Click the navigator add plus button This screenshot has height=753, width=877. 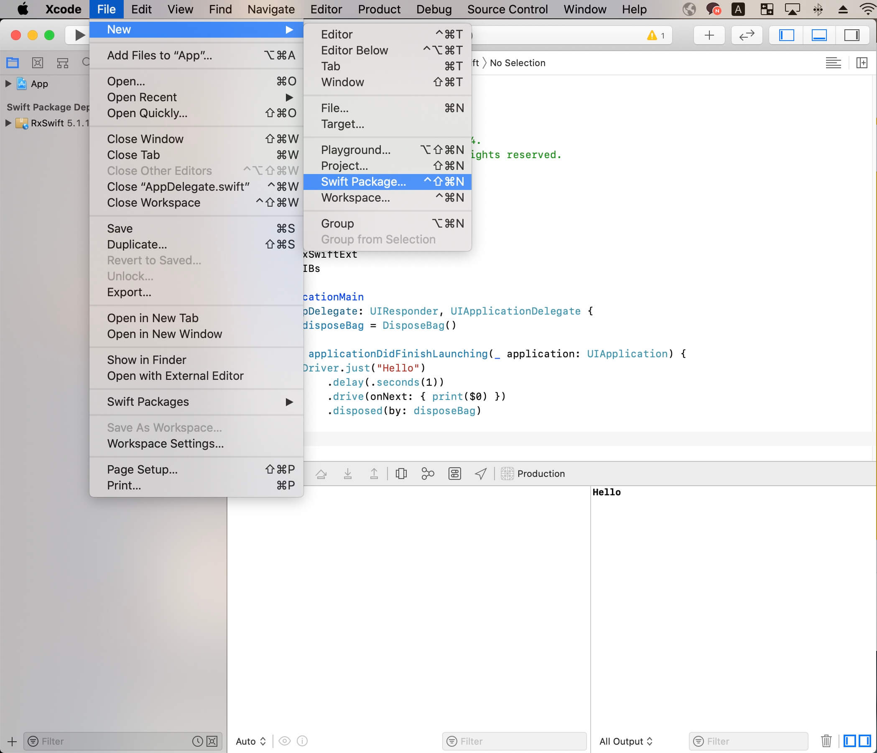tap(12, 741)
